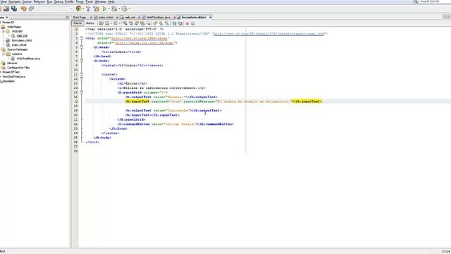Click the commandButton code line 22
Screen dimensions: 451x254
point(175,124)
